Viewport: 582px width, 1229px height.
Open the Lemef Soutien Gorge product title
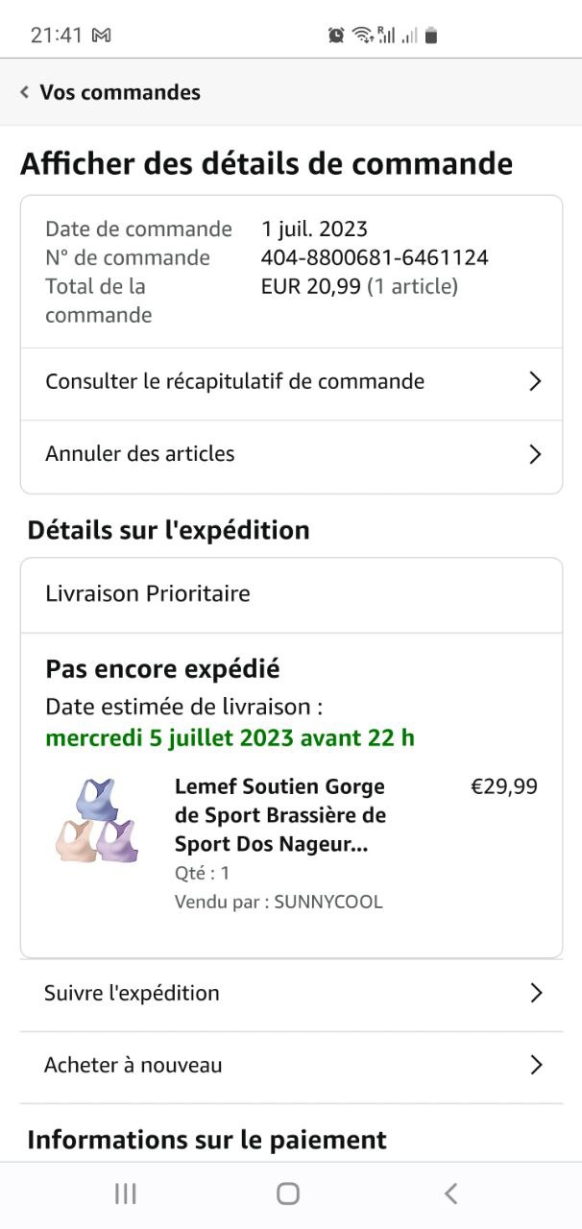click(279, 815)
